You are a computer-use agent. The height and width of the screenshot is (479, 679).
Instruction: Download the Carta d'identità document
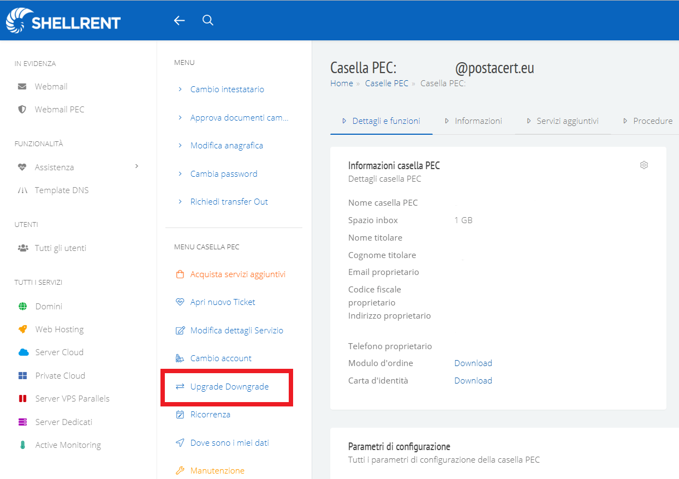click(x=473, y=380)
